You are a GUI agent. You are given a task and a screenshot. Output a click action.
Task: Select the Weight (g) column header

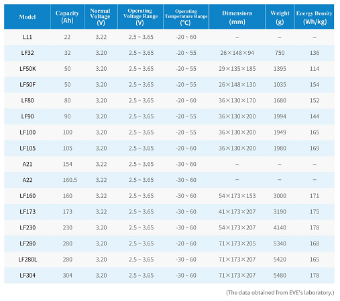tap(280, 17)
